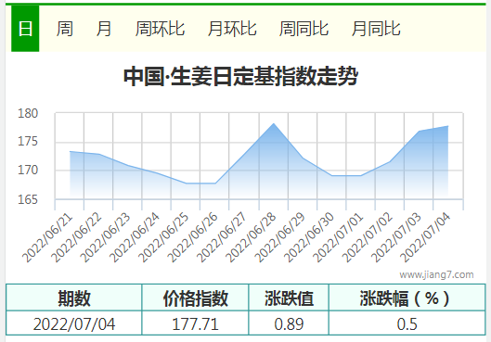Viewport: 491px width, 342px height.
Task: Click the 2022/07/04 data point on the chart
Action: click(x=447, y=126)
